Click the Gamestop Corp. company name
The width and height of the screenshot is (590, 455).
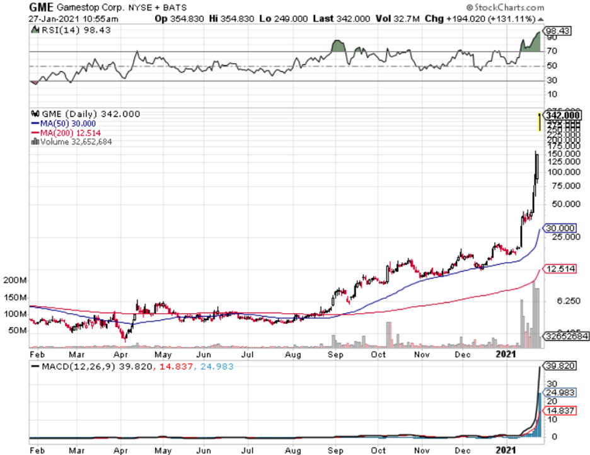[x=90, y=8]
